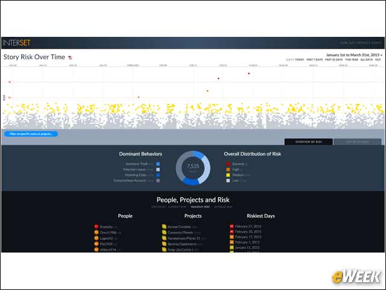Open February 17, 2015 riskiest day

pyautogui.click(x=248, y=237)
